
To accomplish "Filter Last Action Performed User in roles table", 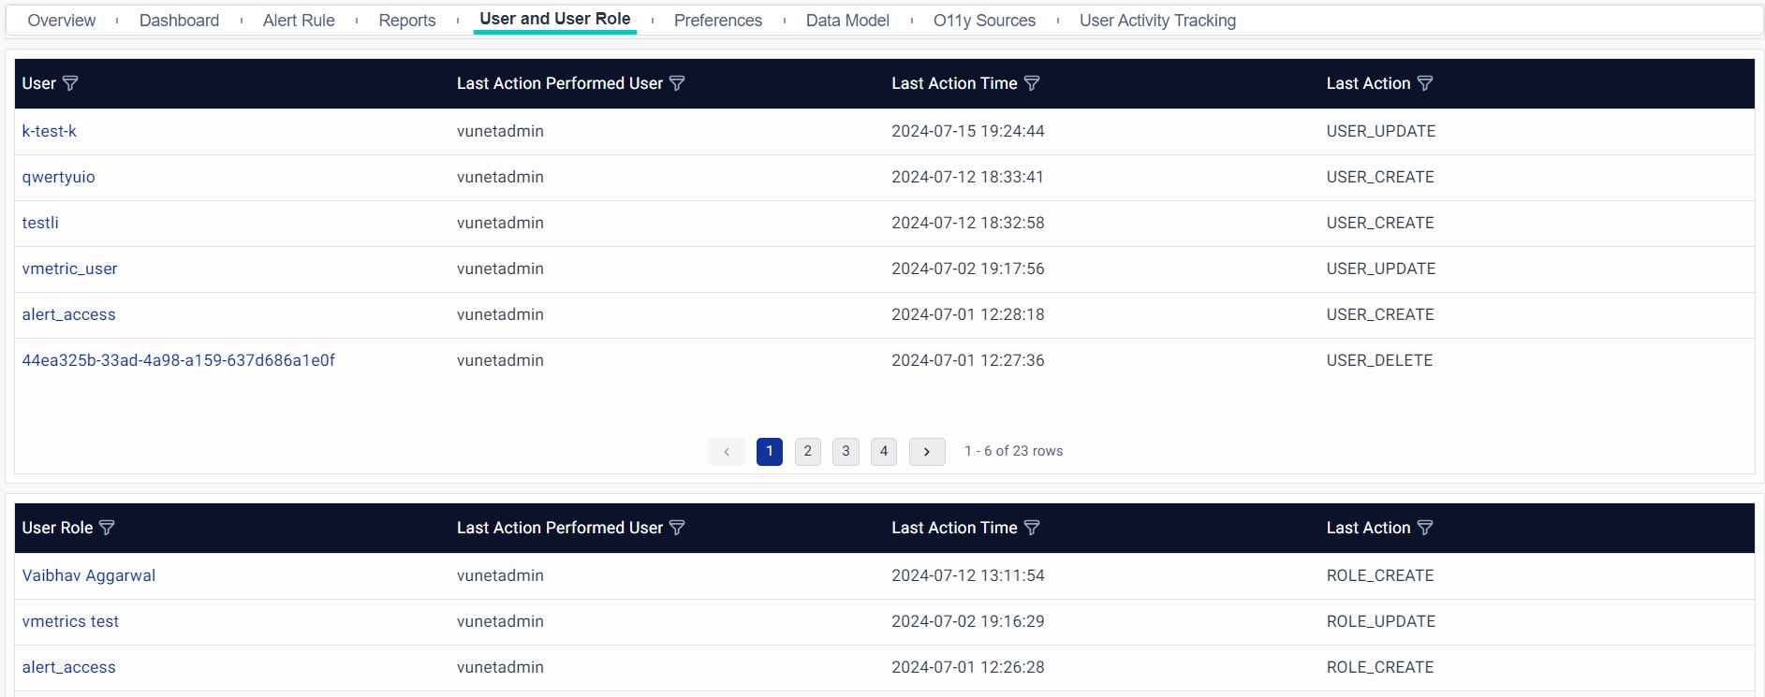I will point(677,528).
